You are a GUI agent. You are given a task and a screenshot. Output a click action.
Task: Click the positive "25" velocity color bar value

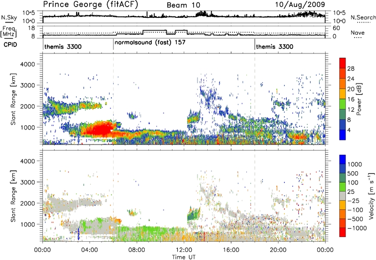(351, 192)
